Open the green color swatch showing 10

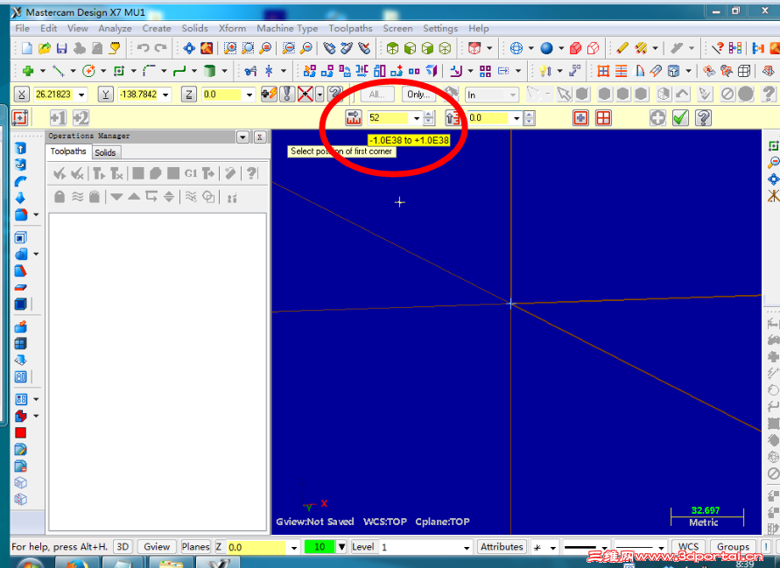pos(318,546)
